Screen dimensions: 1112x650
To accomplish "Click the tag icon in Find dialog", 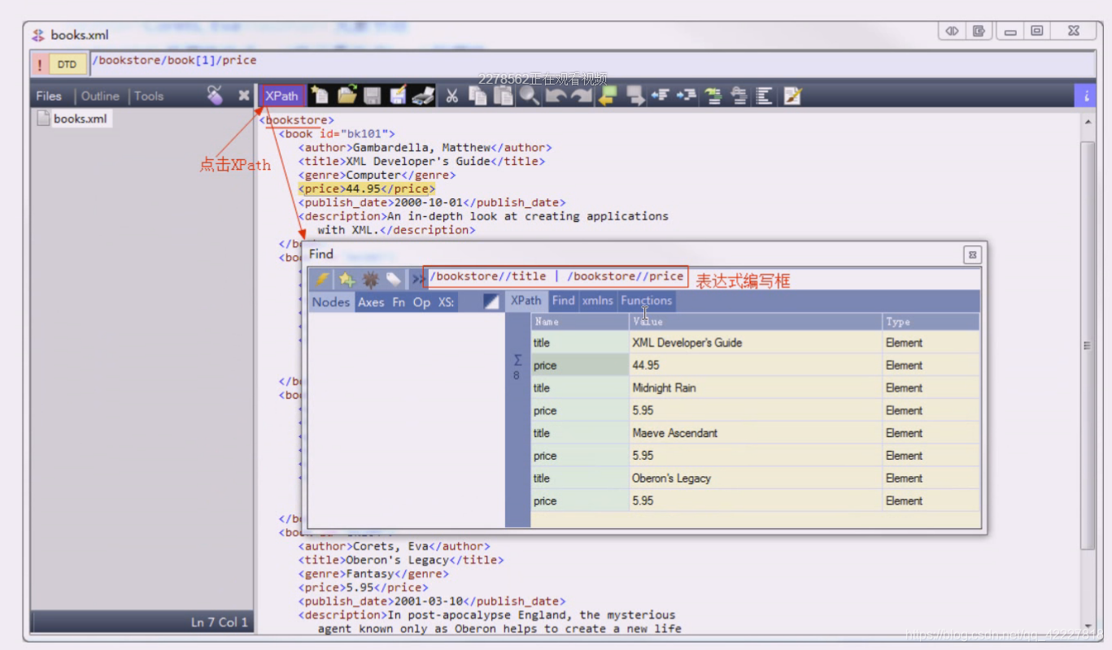I will pos(394,279).
